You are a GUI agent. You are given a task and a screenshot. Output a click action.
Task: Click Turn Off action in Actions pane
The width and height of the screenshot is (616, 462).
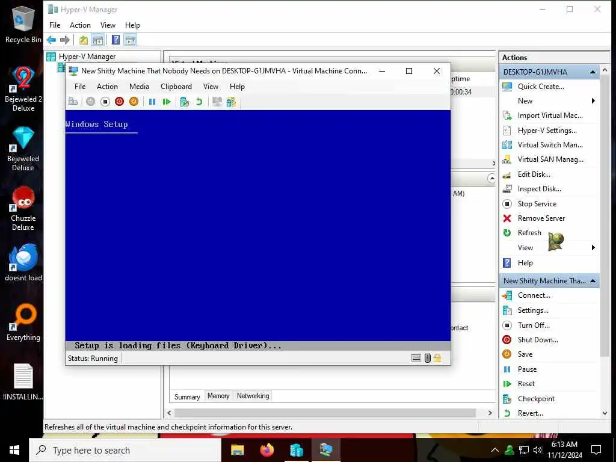pyautogui.click(x=534, y=325)
